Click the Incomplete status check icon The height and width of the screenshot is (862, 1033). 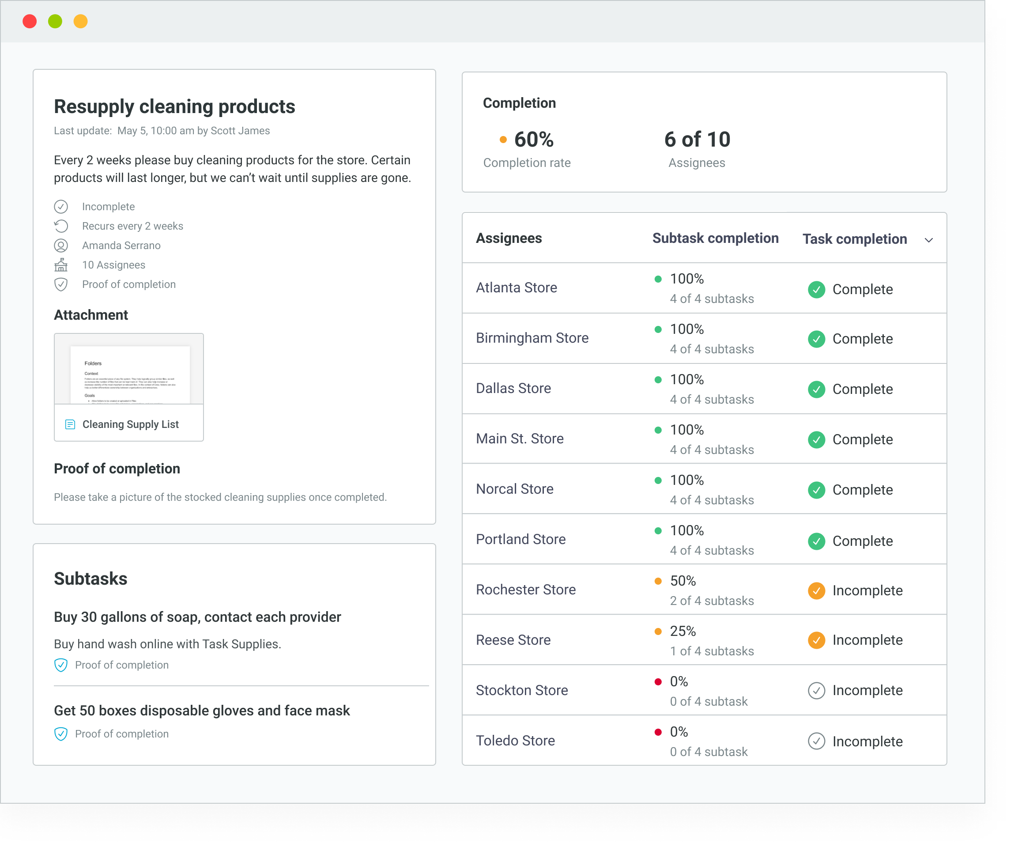[x=61, y=207]
